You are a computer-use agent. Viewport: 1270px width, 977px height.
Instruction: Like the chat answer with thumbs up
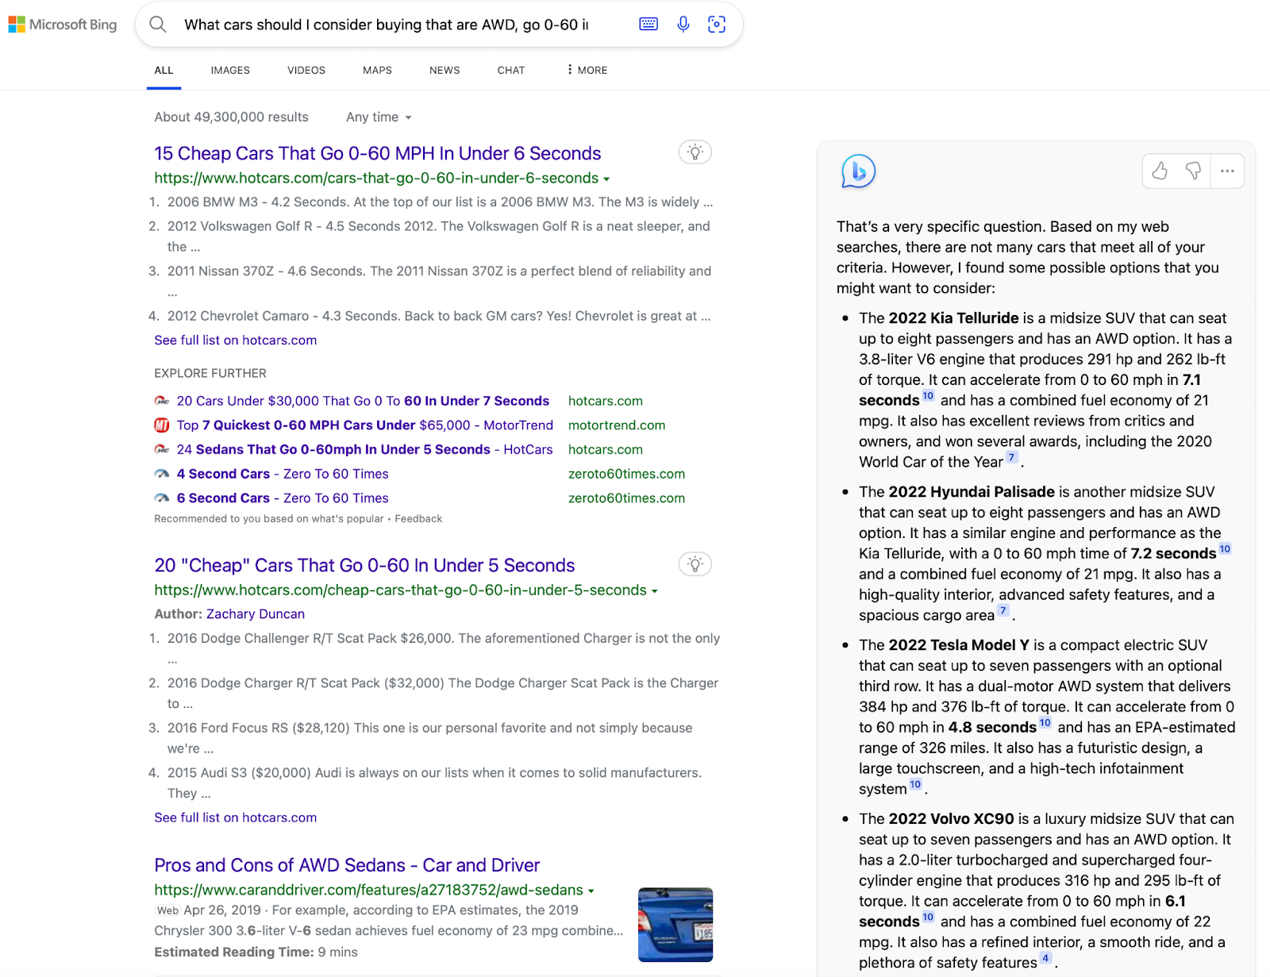(1160, 171)
